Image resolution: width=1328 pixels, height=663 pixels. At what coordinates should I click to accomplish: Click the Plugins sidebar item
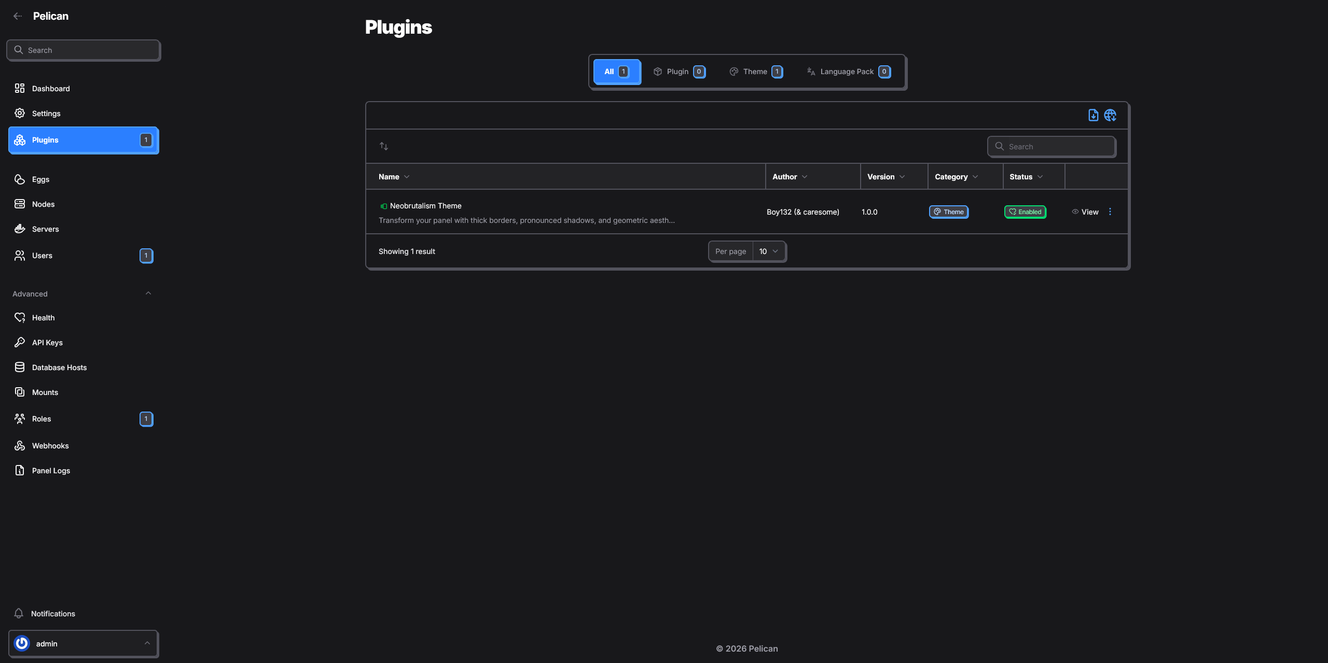coord(83,140)
